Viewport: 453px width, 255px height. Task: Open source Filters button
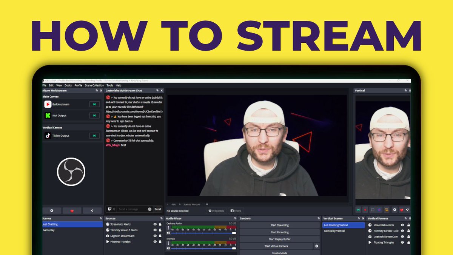click(x=236, y=211)
